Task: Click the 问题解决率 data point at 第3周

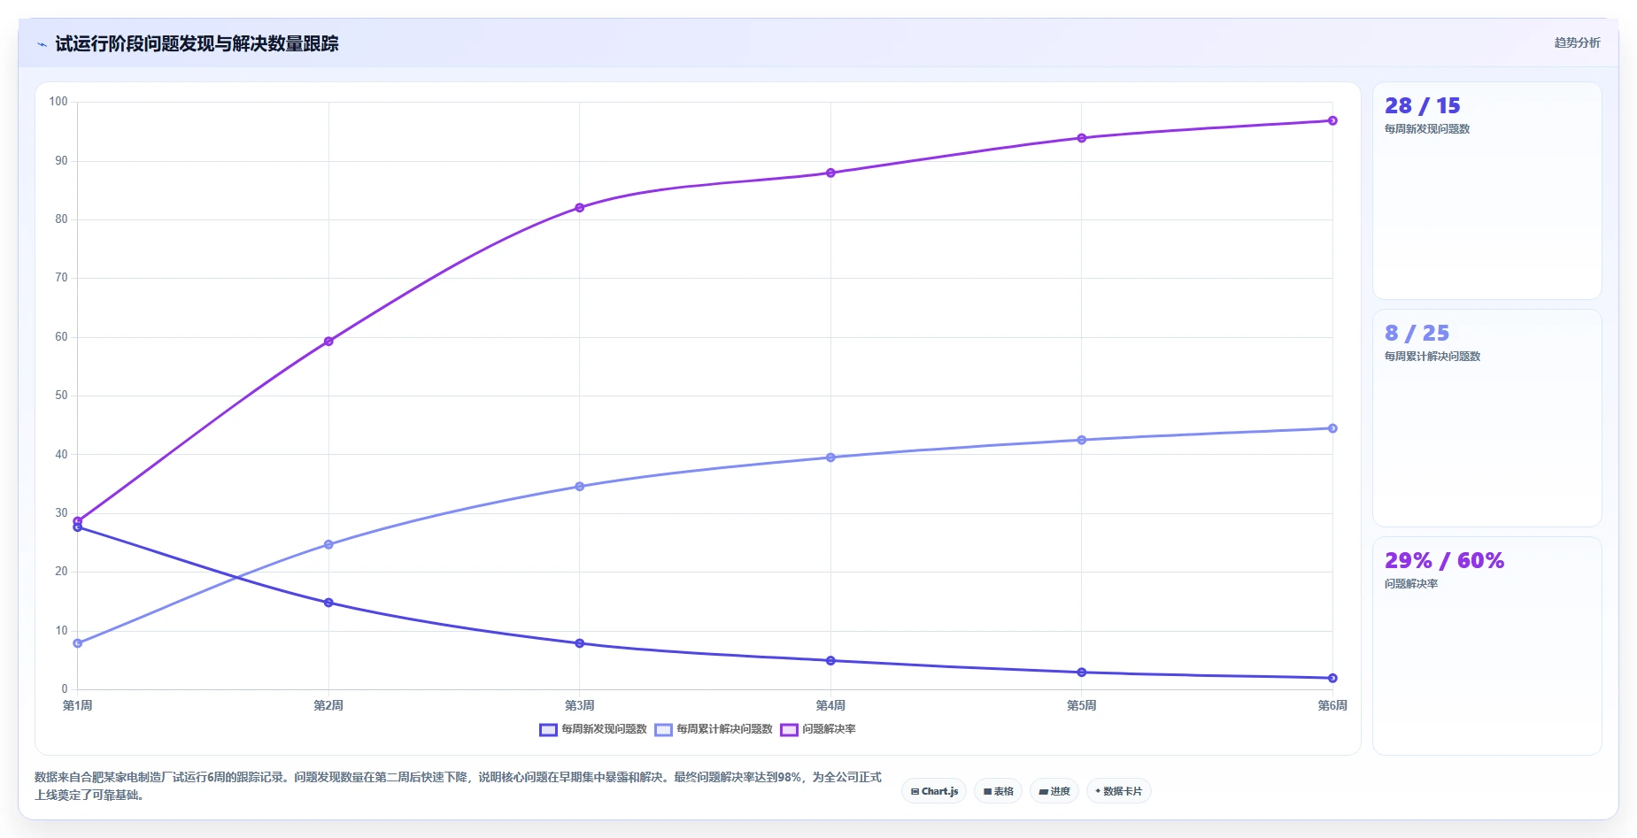Action: (x=580, y=208)
